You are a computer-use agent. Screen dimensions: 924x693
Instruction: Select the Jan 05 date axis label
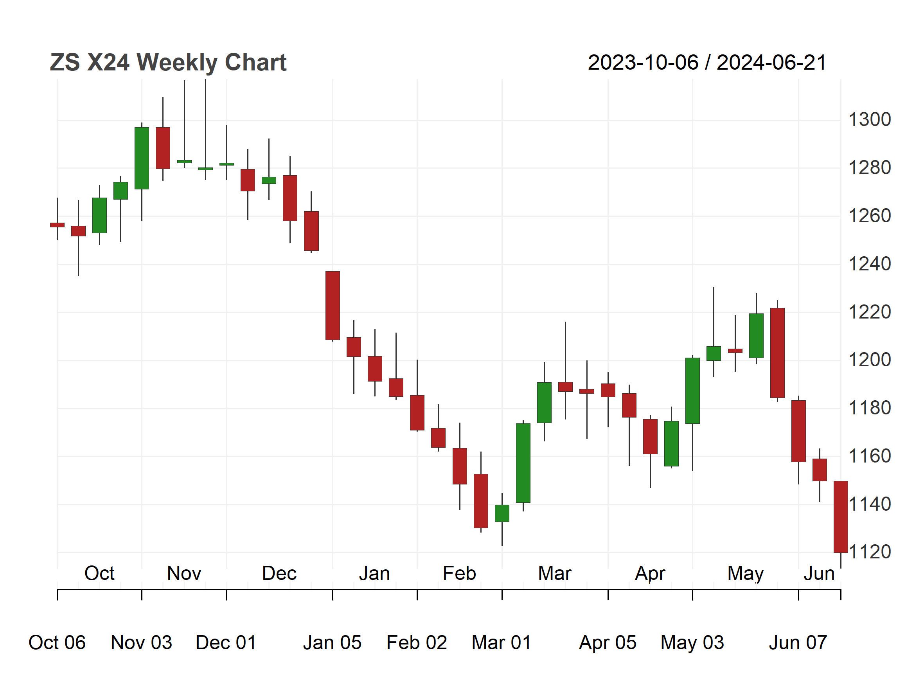(332, 643)
